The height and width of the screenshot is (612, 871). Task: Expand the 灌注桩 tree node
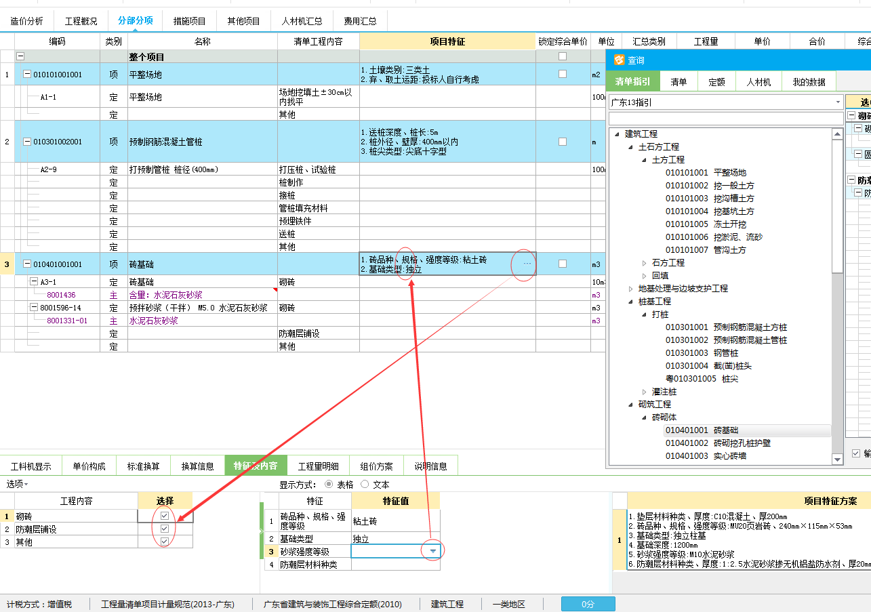644,392
